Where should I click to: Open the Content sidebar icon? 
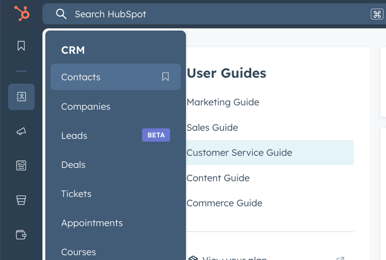tap(21, 165)
